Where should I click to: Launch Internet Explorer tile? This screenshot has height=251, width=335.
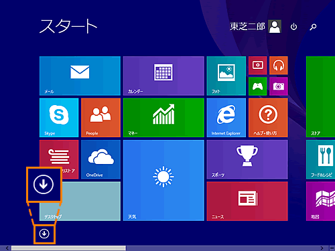pos(226,118)
